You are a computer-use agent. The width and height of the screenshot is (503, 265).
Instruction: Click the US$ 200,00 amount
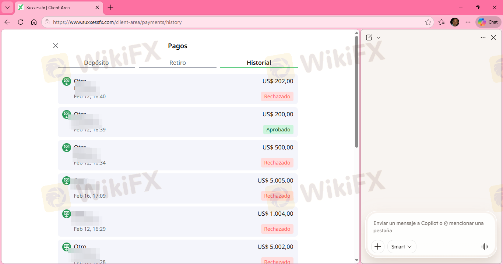tap(278, 114)
